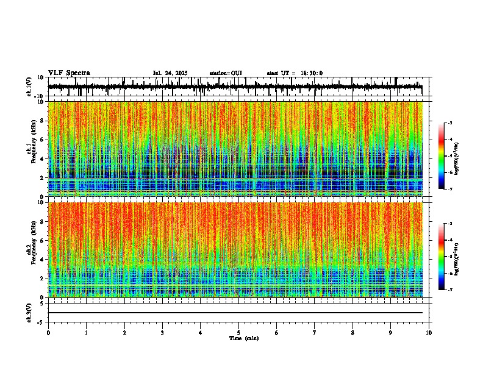Viewport: 483px width, 373px height.
Task: Click time axis tick label '2'
Action: [x=124, y=333]
